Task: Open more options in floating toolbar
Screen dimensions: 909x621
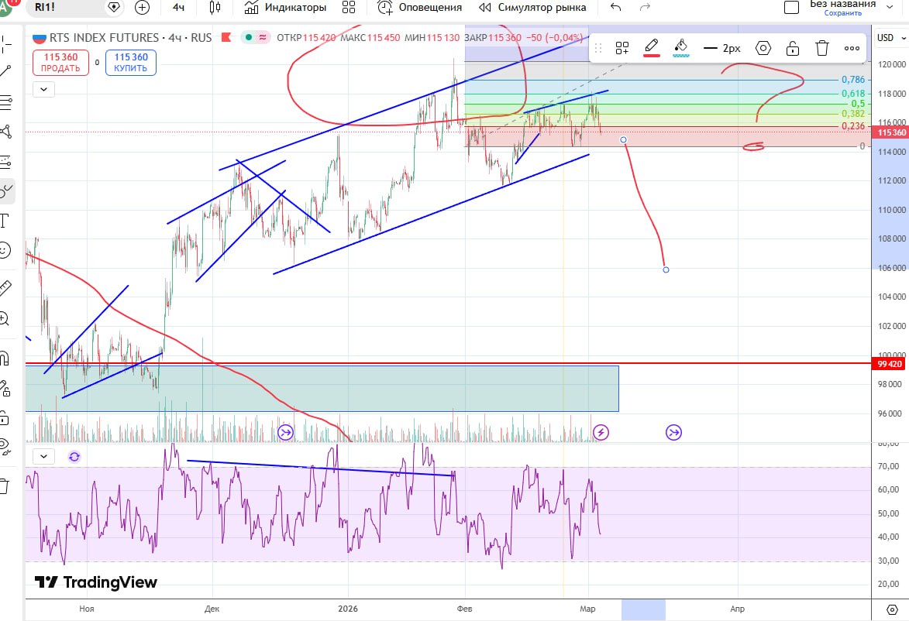Action: [852, 48]
